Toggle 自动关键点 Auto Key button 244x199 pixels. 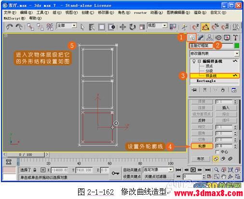coord(132,170)
